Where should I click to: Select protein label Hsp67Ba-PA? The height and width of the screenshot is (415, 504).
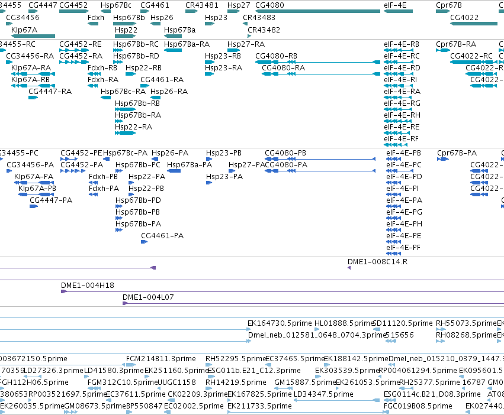tap(190, 165)
